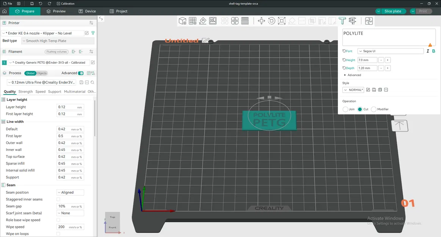Viewport: 441px width, 237px height.
Task: Search process settings with magnifier icon
Action: tap(93, 82)
